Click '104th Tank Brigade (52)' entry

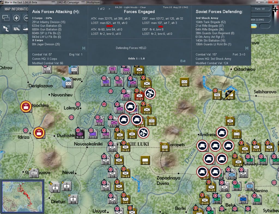211,22
